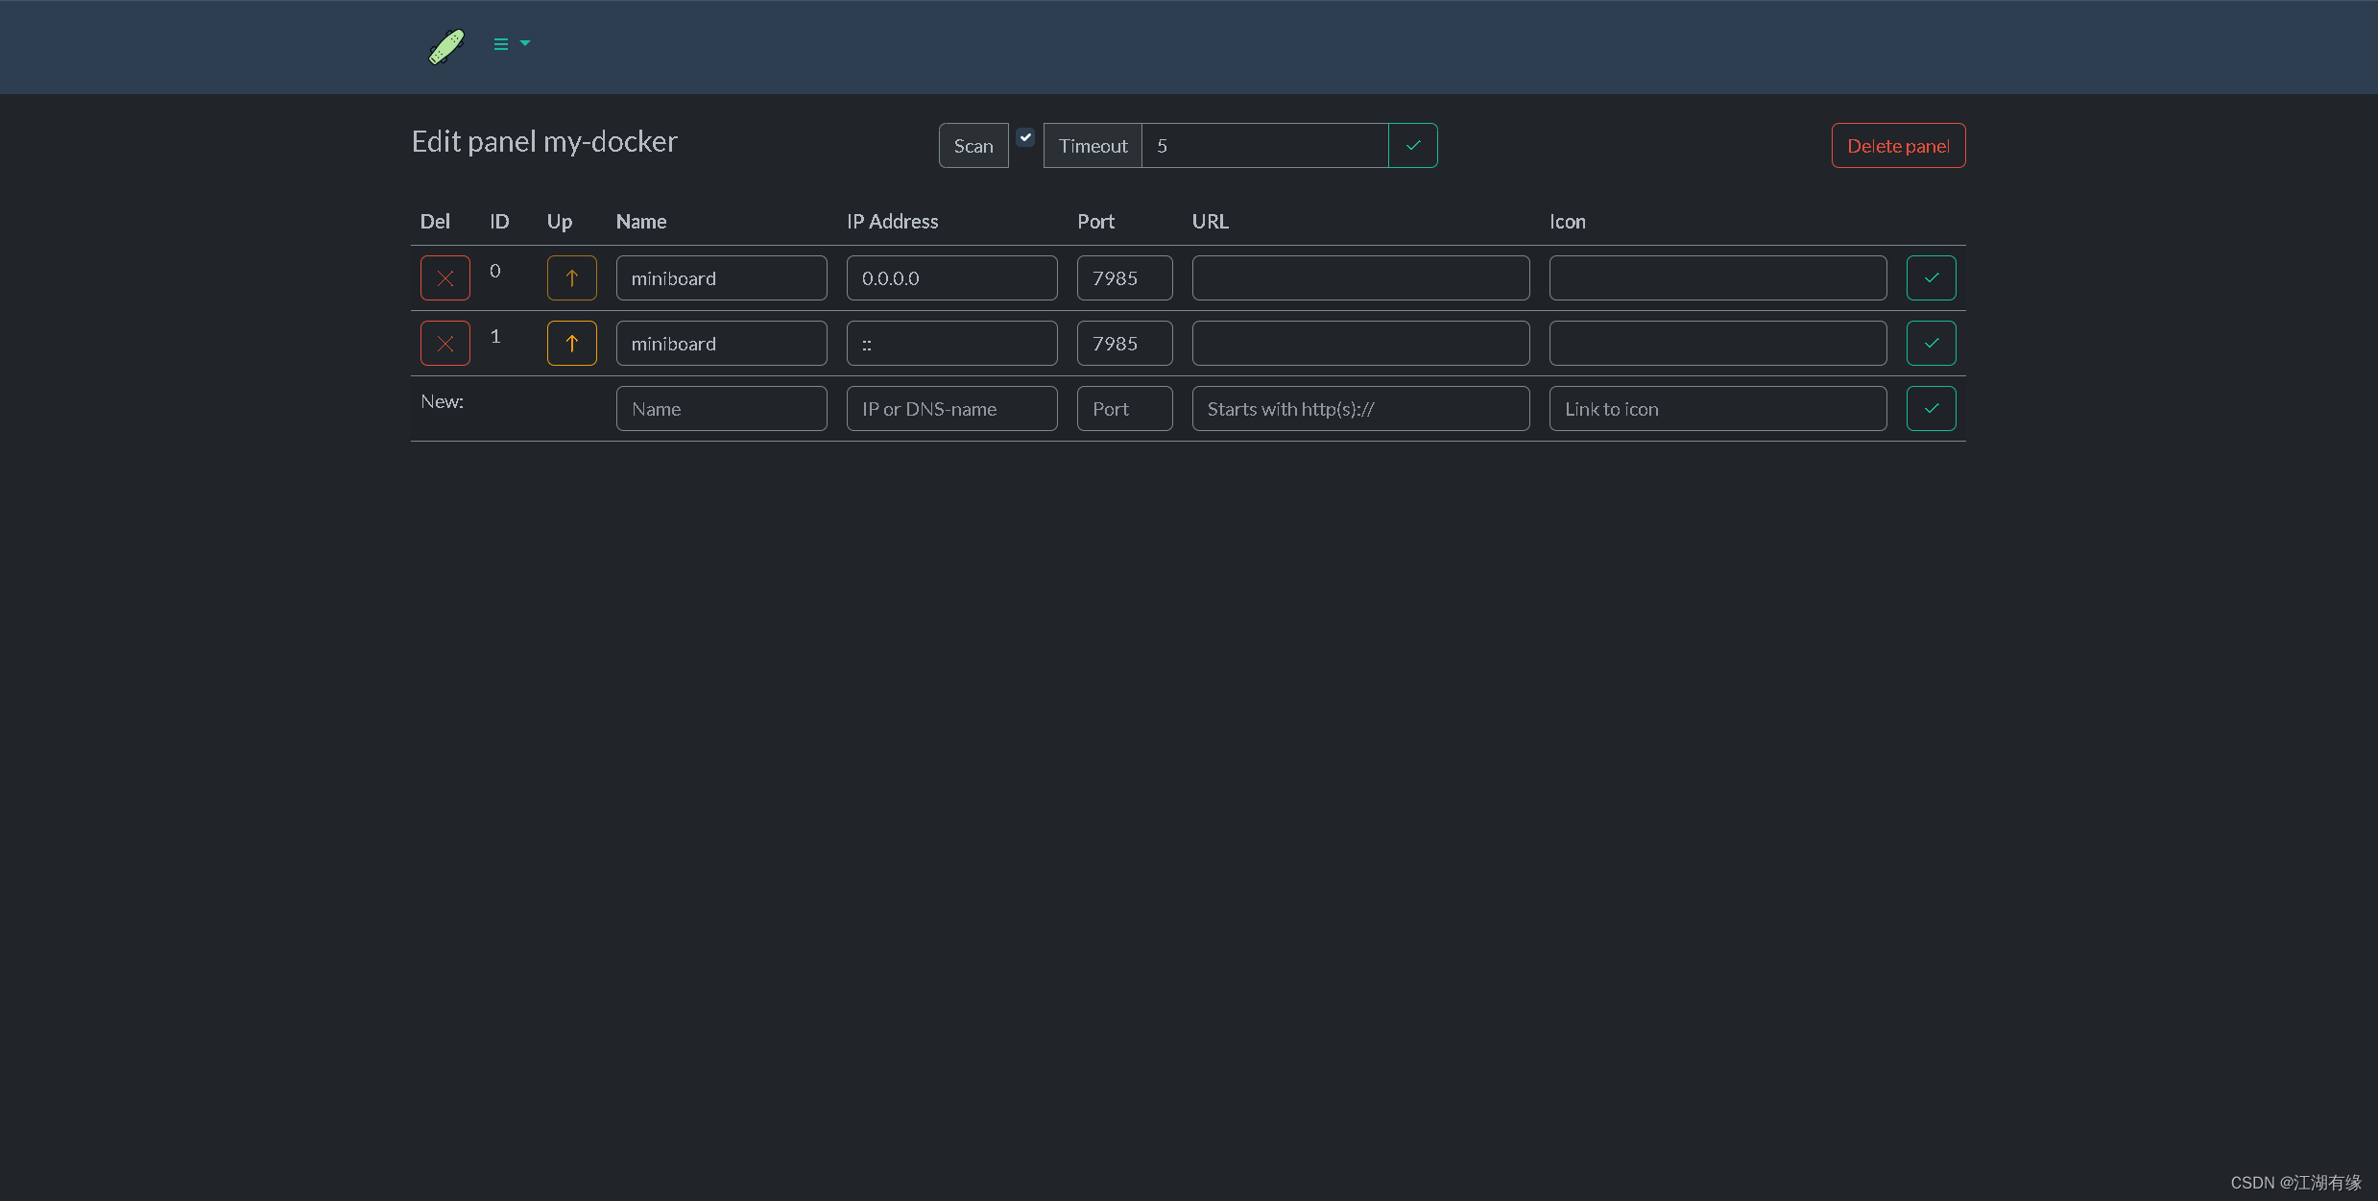Open the hamburger menu dropdown
This screenshot has width=2378, height=1201.
[x=511, y=44]
